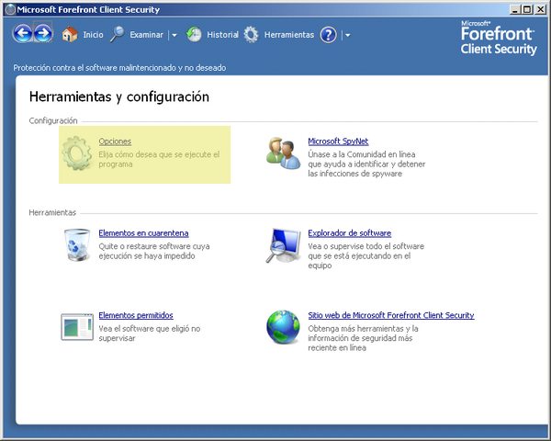The width and height of the screenshot is (551, 441).
Task: Expand the Examinar scan options dropdown arrow
Action: [174, 35]
